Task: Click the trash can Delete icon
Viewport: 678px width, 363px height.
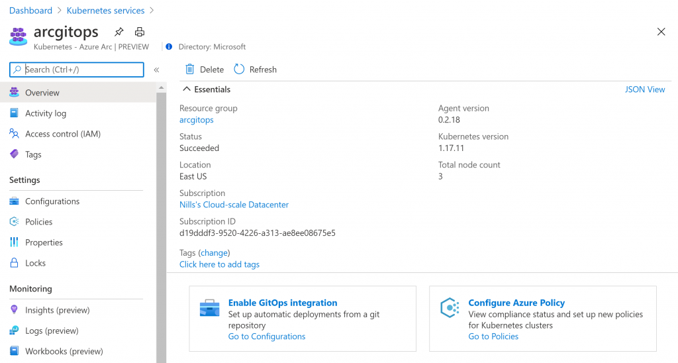Action: coord(190,70)
